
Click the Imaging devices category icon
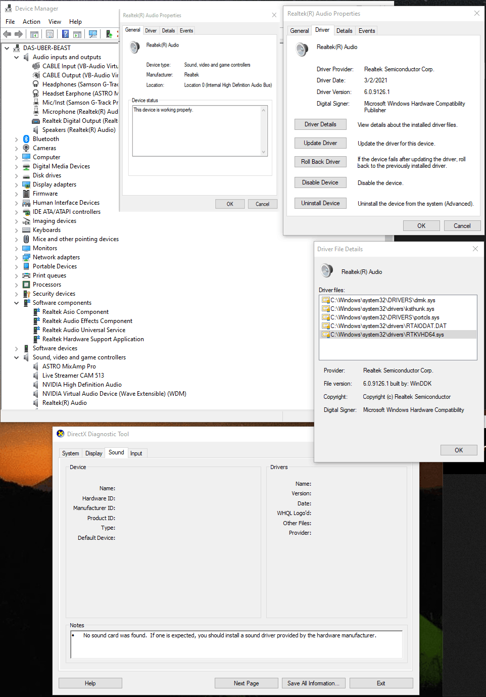pos(26,221)
